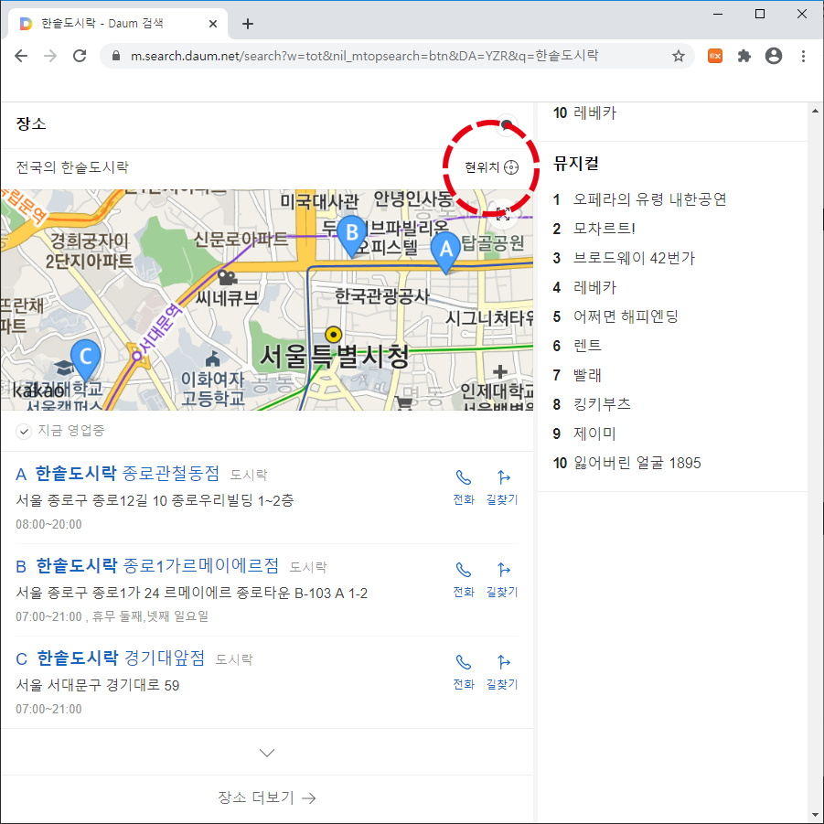824x824 pixels.
Task: Open musical 렌트
Action: 587,346
